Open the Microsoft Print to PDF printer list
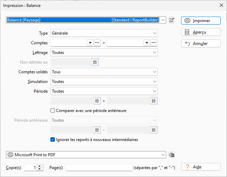The width and height of the screenshot is (227, 177). (86, 155)
